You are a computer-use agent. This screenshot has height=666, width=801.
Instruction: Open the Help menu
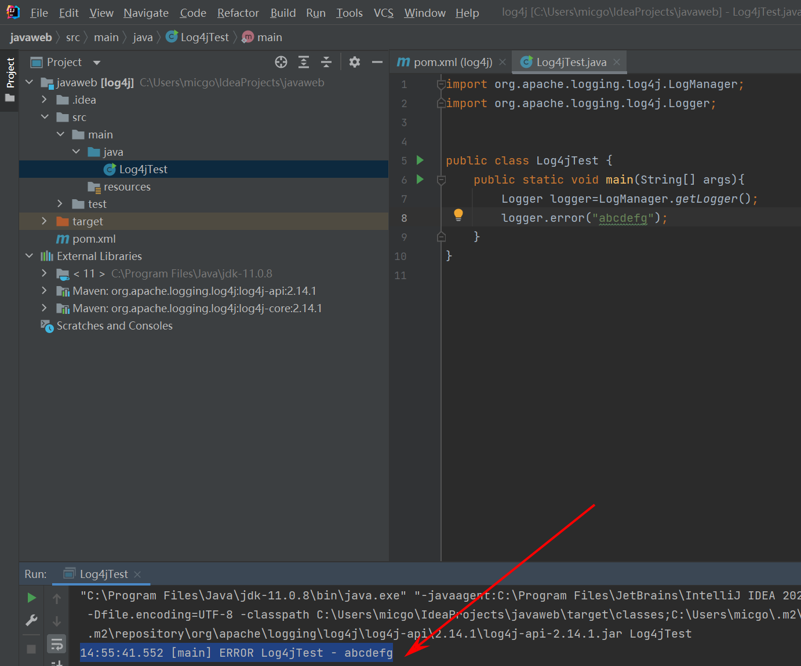[467, 13]
